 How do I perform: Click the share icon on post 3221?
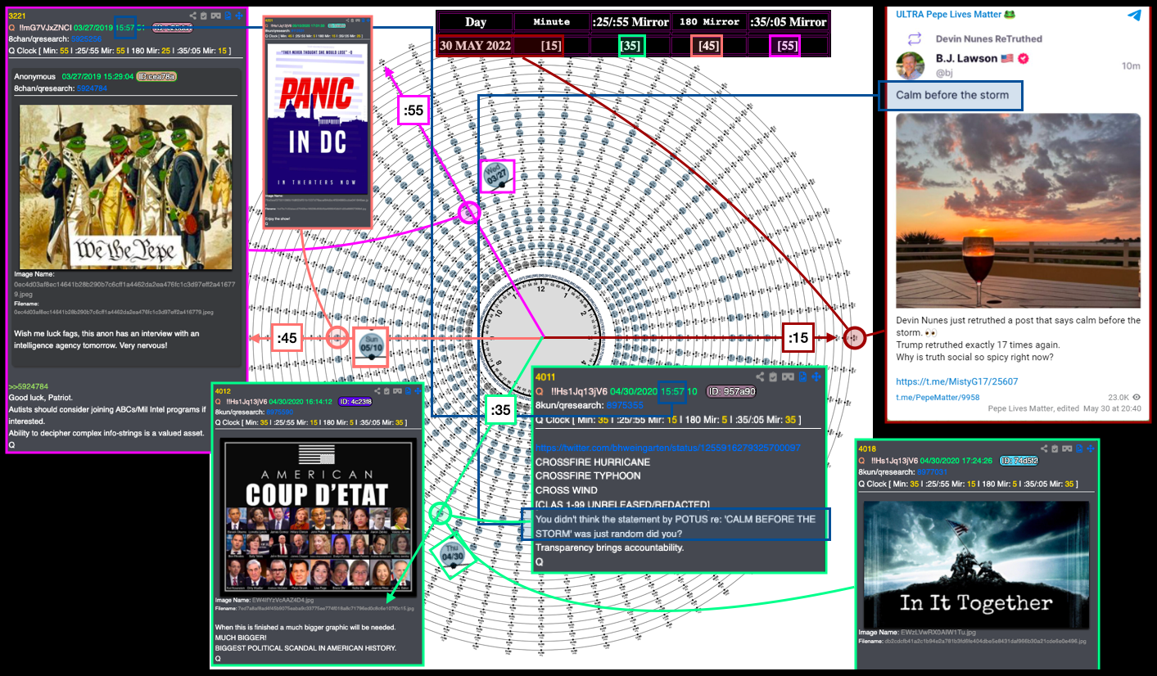pos(192,16)
